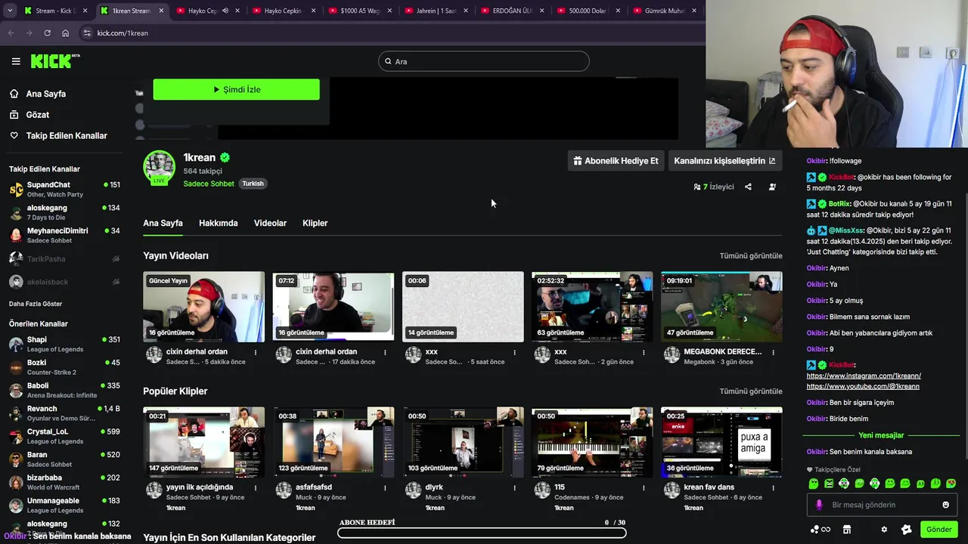Screen dimensions: 968x544
Task: Click Yeni mesajlar divider in chat
Action: [x=881, y=436]
